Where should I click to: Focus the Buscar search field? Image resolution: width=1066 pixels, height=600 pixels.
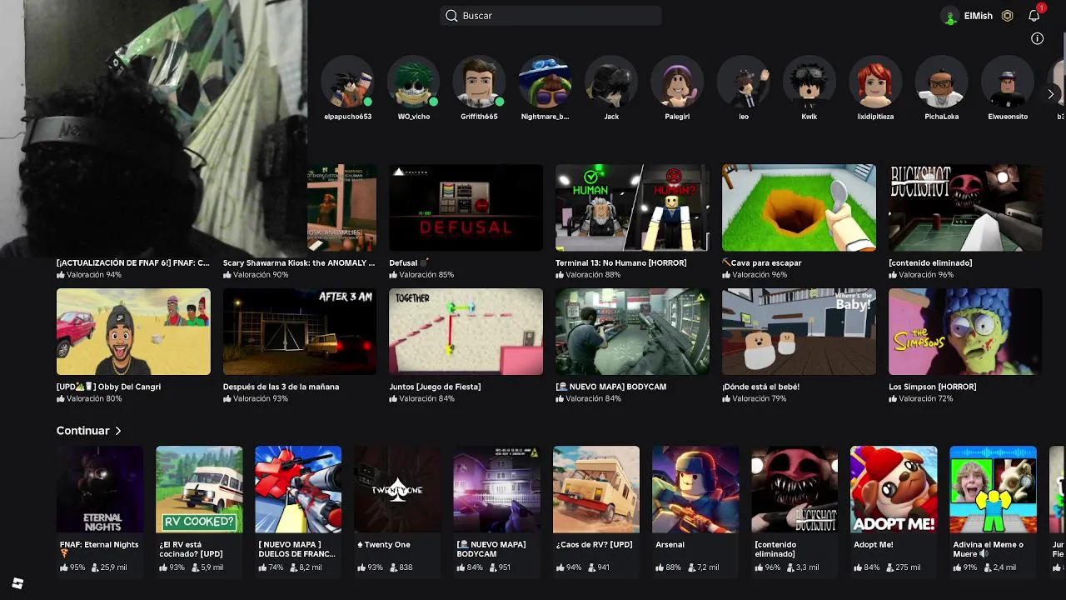550,16
